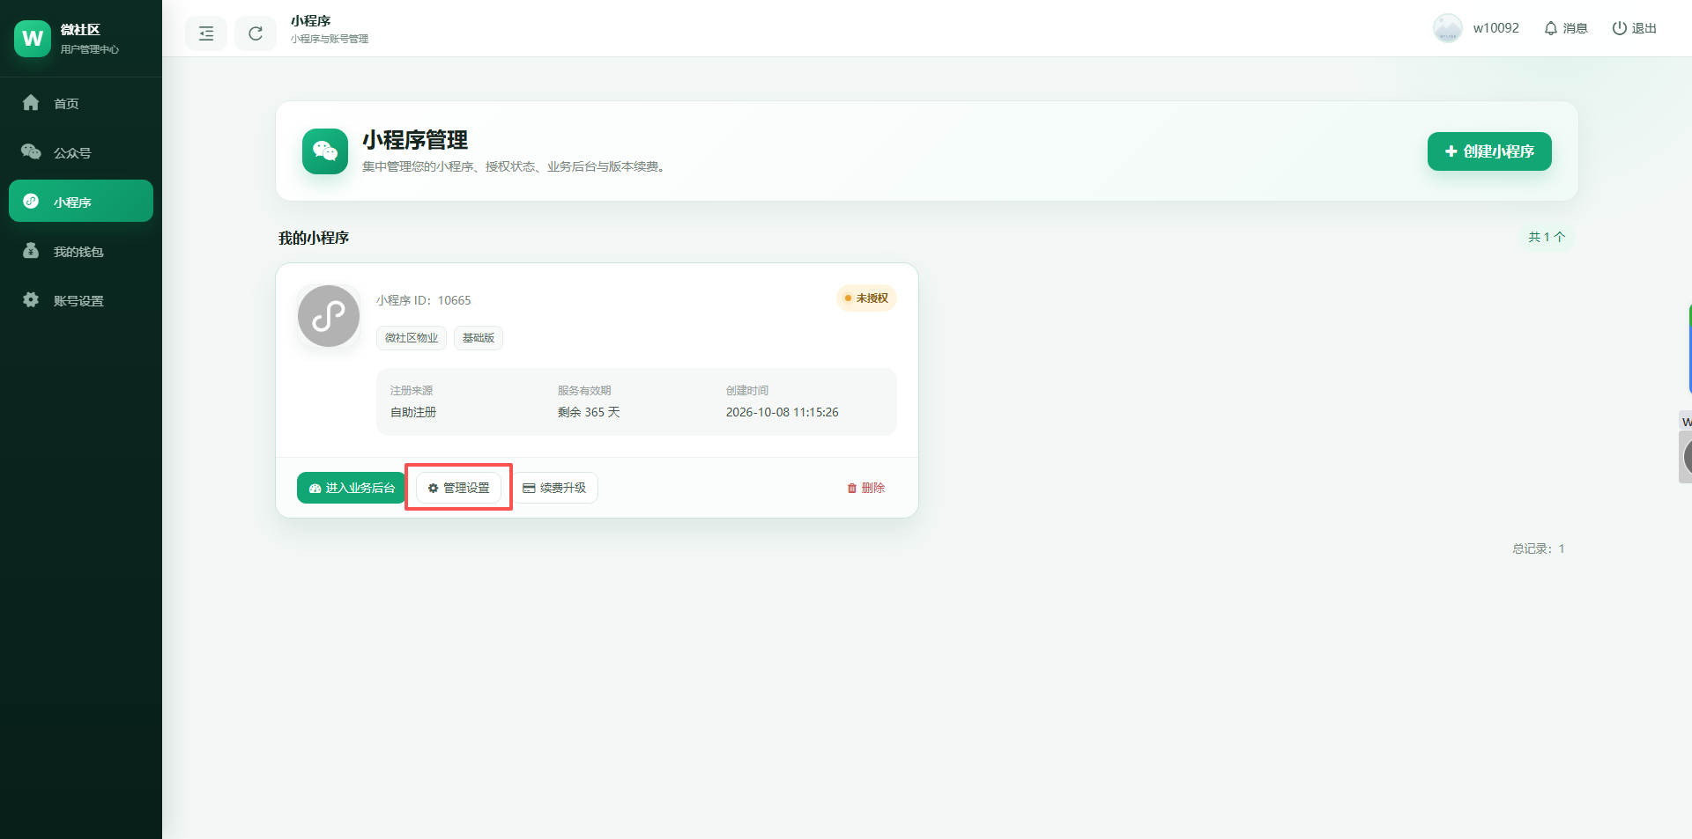This screenshot has height=839, width=1692.
Task: Open 消息 notifications bell
Action: (1566, 28)
